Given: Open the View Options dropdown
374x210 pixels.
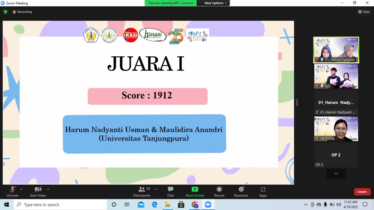Looking at the screenshot, I should click(x=216, y=3).
